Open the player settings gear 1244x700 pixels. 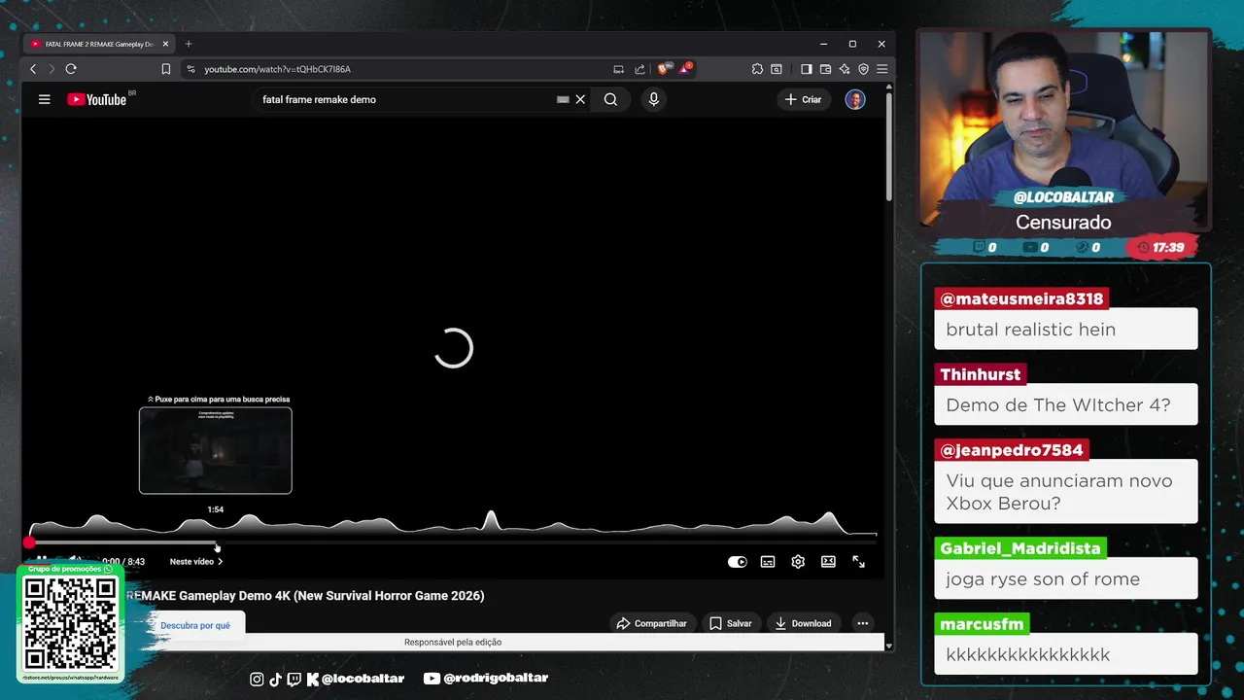pyautogui.click(x=798, y=561)
